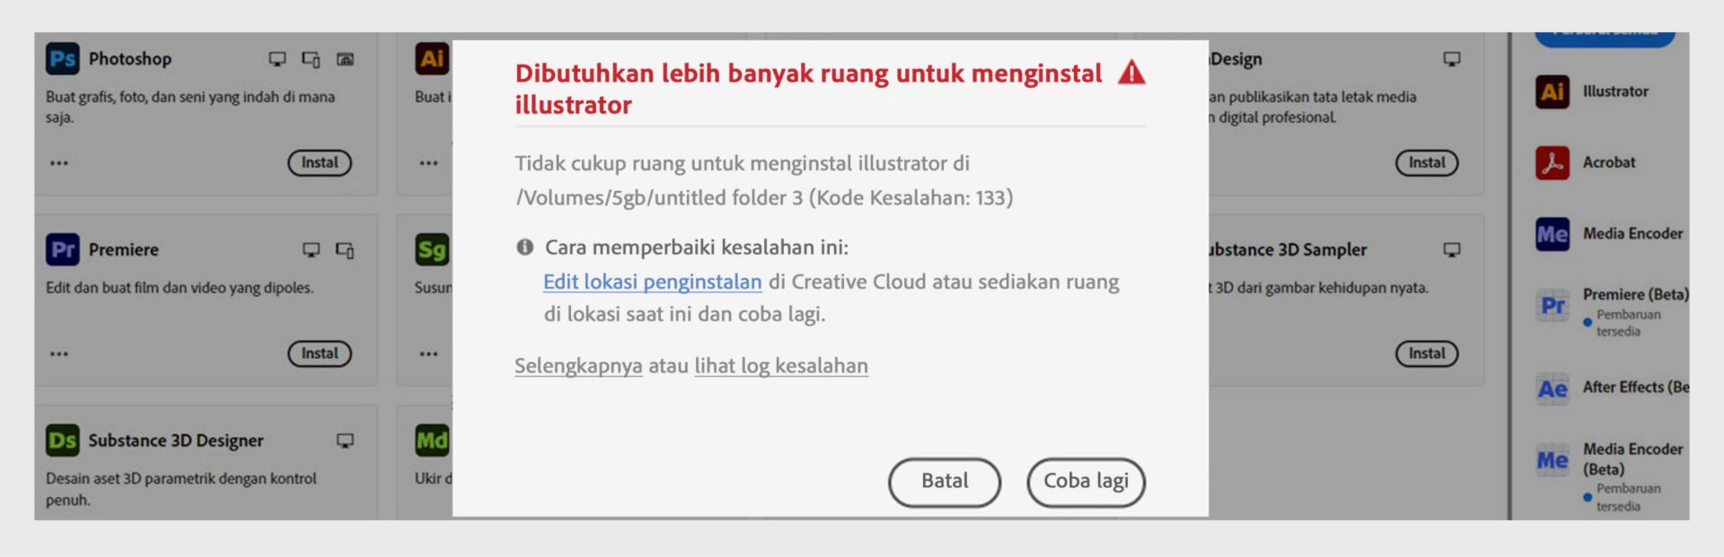The width and height of the screenshot is (1724, 557).
Task: Click Photoshop desktop platform icon
Action: tap(277, 59)
